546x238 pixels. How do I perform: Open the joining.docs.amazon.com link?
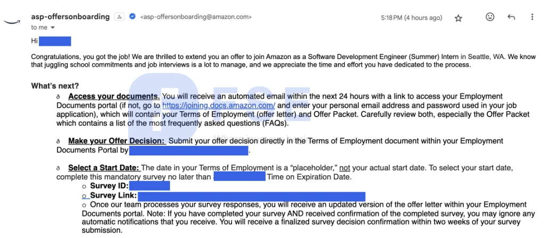(219, 105)
